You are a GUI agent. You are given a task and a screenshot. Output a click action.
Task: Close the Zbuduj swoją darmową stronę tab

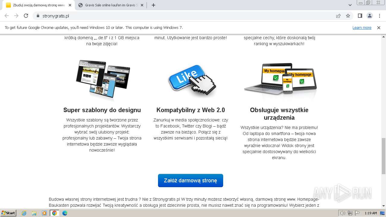[70, 5]
